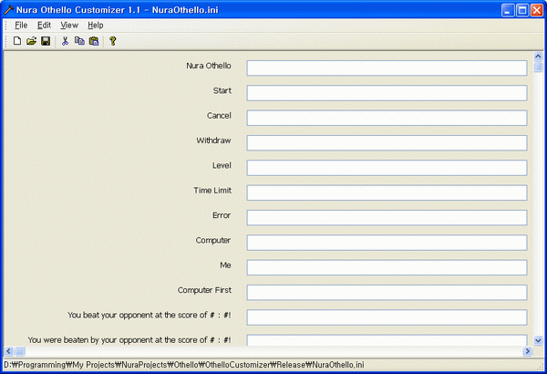Click the Cancel translation input field

point(387,118)
